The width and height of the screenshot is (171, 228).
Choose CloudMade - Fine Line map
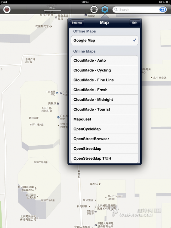pyautogui.click(x=104, y=80)
